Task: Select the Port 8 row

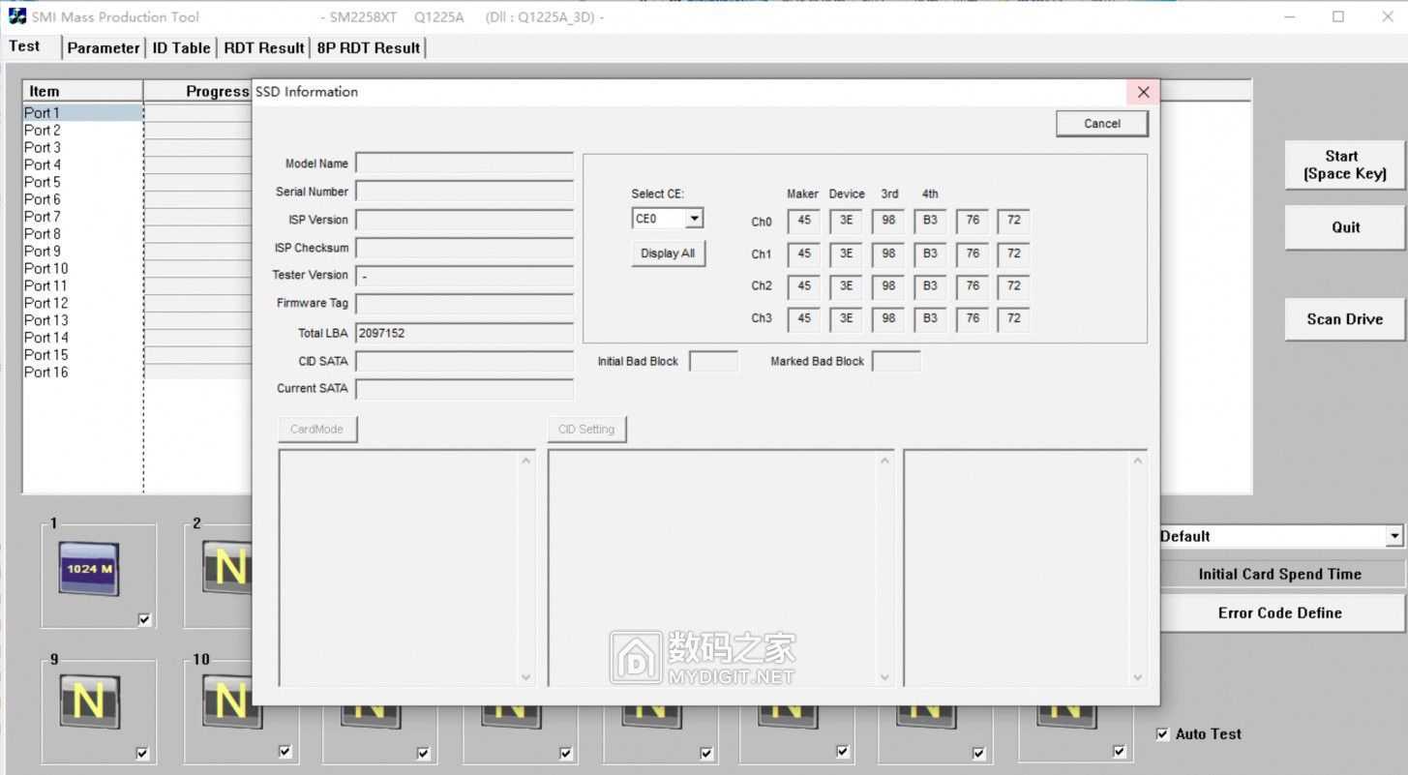Action: [x=82, y=234]
